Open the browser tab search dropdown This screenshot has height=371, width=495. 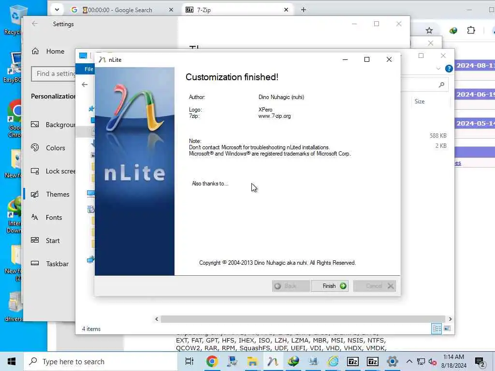(x=57, y=10)
